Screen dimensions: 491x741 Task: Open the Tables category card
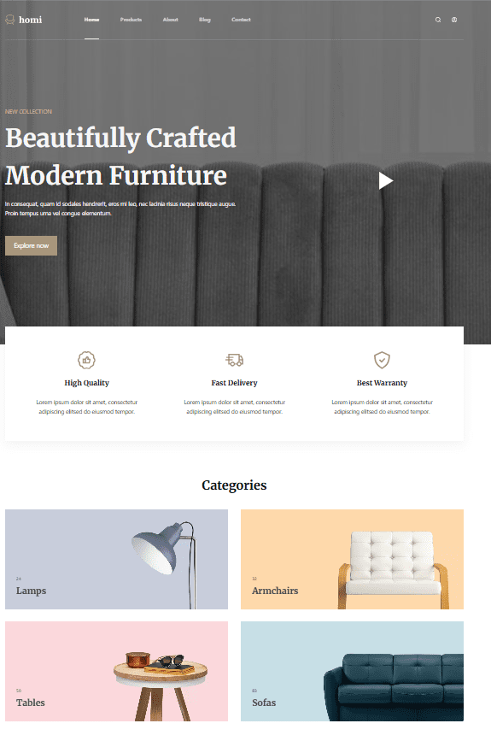point(117,671)
